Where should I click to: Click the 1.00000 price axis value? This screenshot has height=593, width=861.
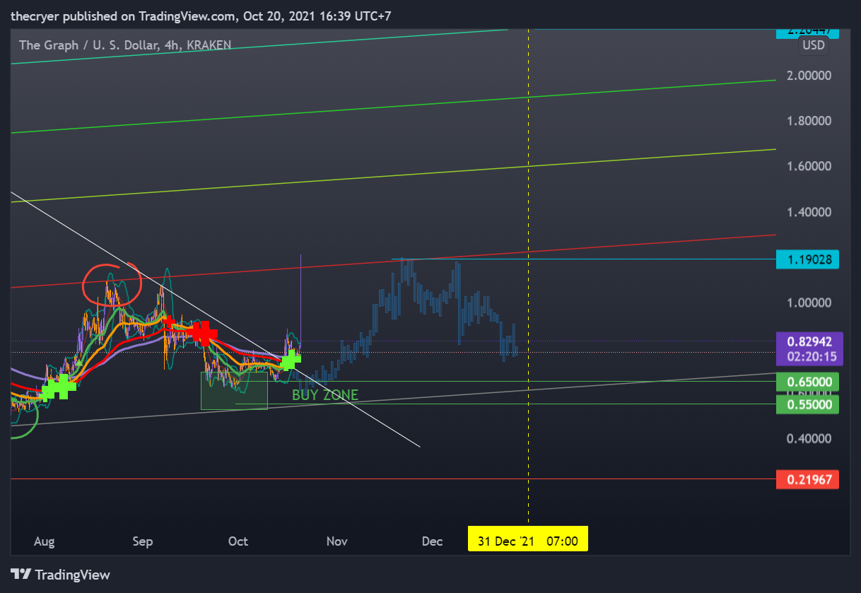pyautogui.click(x=809, y=303)
